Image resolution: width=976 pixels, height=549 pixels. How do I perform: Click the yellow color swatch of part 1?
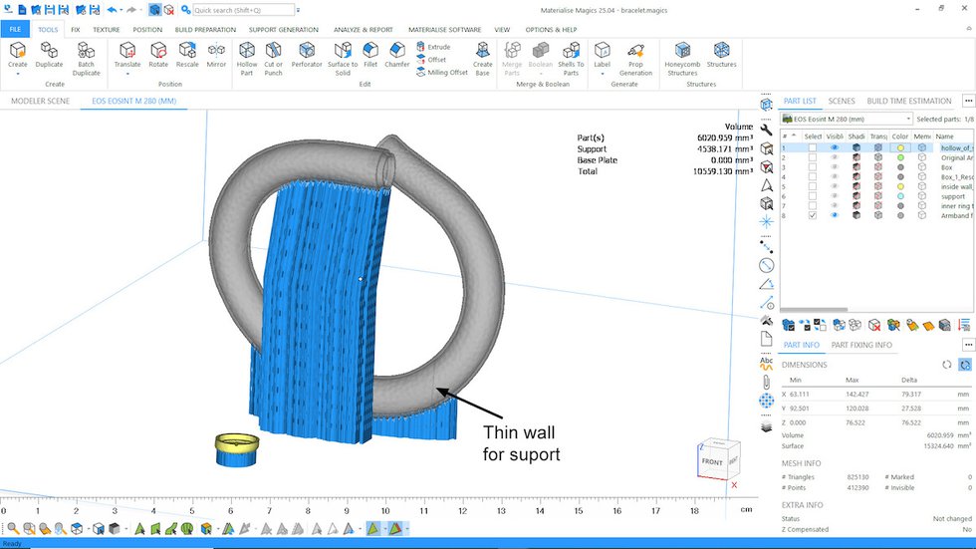pyautogui.click(x=900, y=147)
